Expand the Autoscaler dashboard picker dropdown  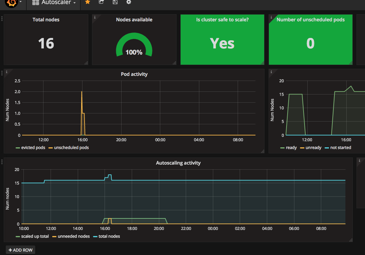pyautogui.click(x=54, y=2)
